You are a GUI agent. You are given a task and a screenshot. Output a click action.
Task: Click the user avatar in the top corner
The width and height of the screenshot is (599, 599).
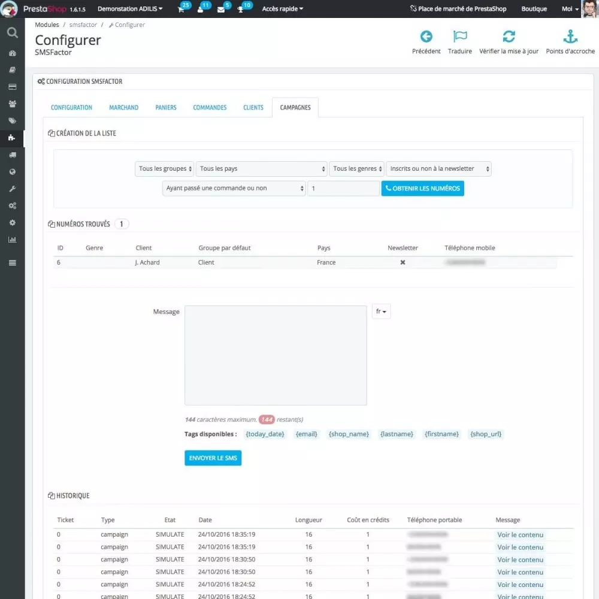tap(589, 8)
